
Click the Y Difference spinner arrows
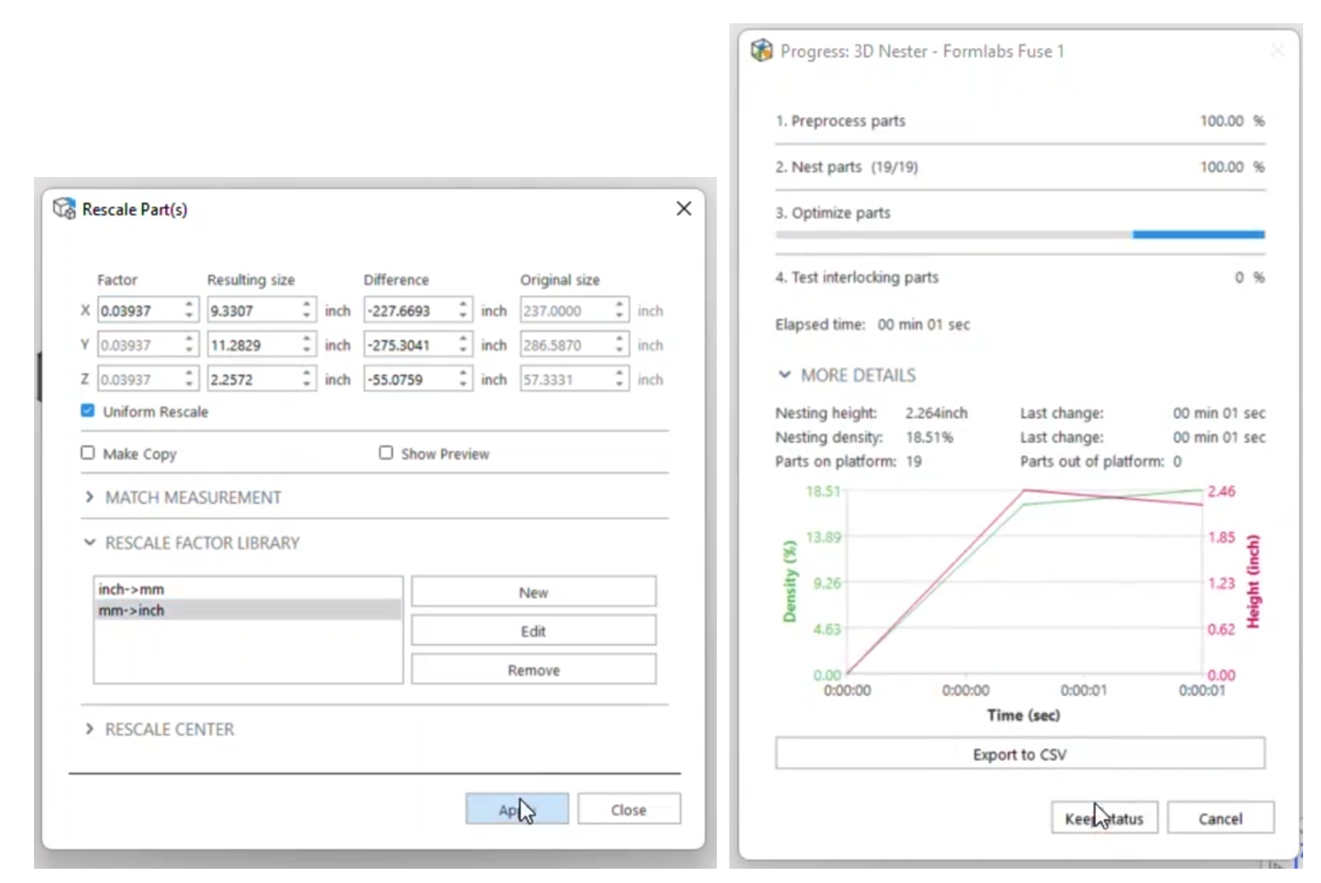(463, 345)
